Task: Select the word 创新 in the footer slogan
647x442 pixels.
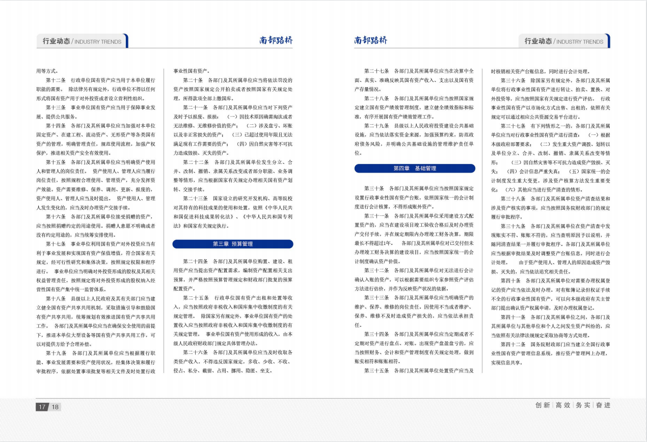Action: coord(543,405)
